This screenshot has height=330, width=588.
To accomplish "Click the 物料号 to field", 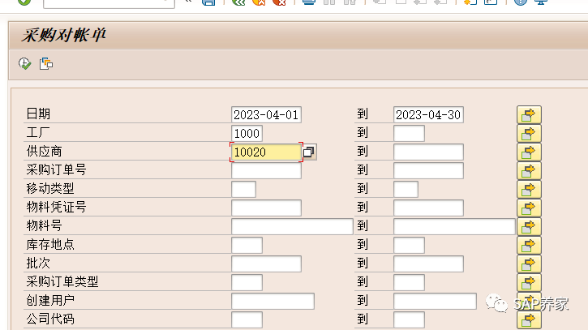I will pos(454,226).
